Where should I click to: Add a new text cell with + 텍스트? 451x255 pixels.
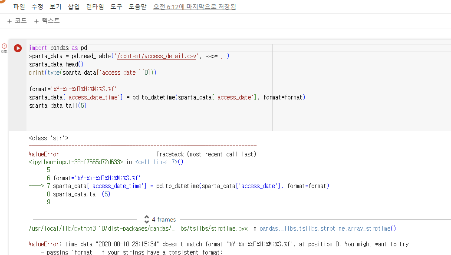47,21
